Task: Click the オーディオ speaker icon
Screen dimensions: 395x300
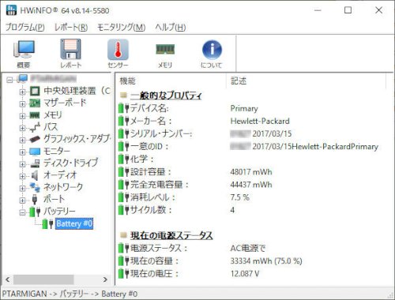Action: coord(35,175)
